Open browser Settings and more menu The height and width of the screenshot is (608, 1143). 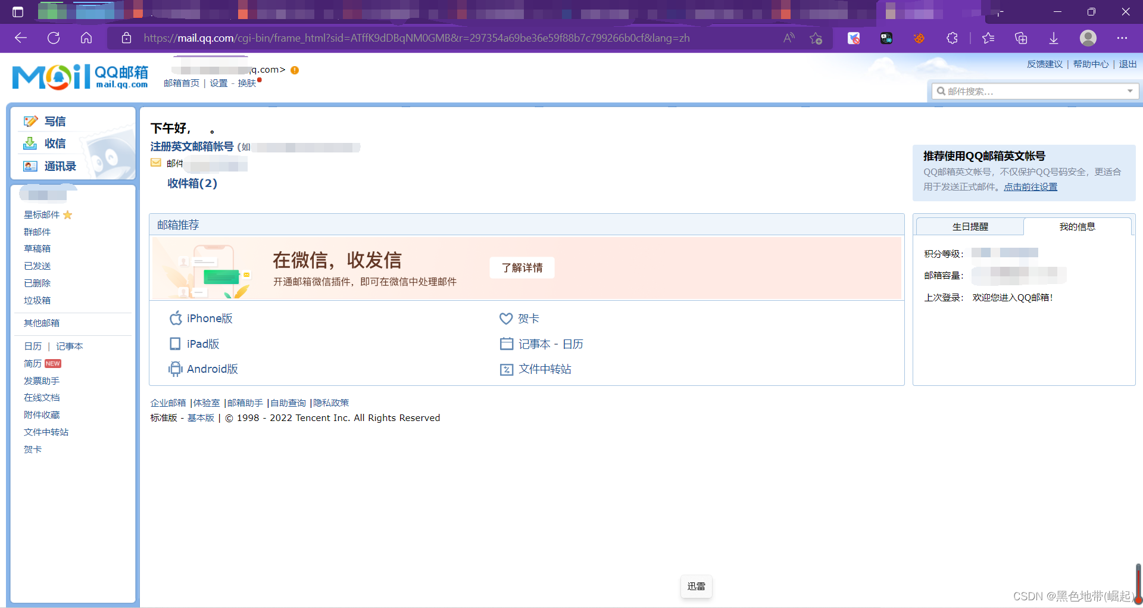1122,38
